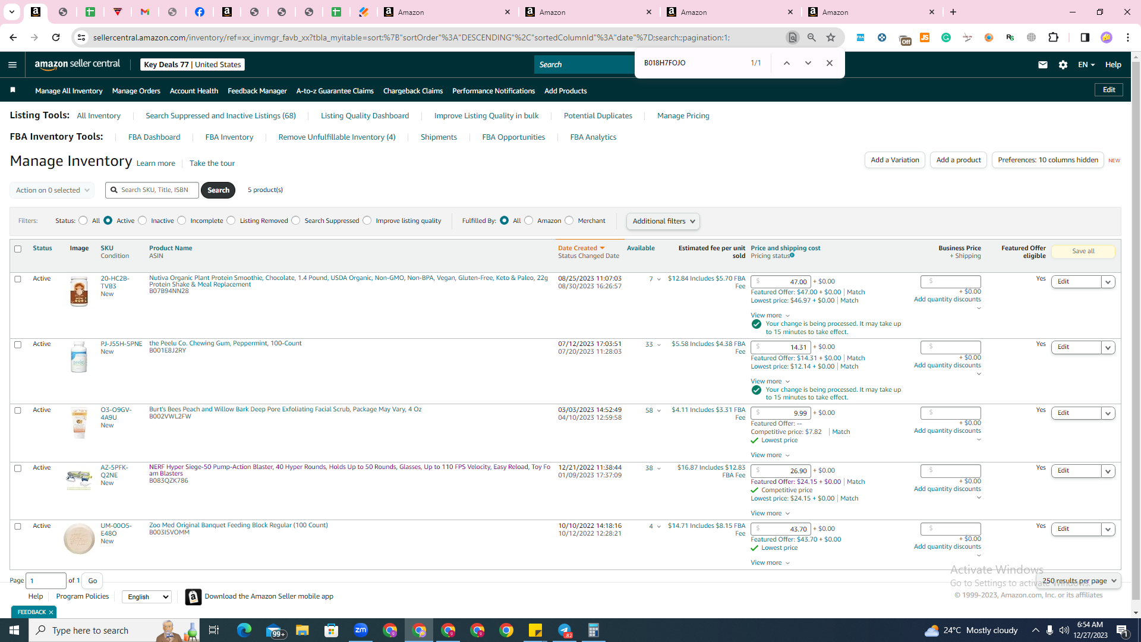The height and width of the screenshot is (642, 1141).
Task: Toggle the select-all products checkbox in header
Action: [18, 249]
